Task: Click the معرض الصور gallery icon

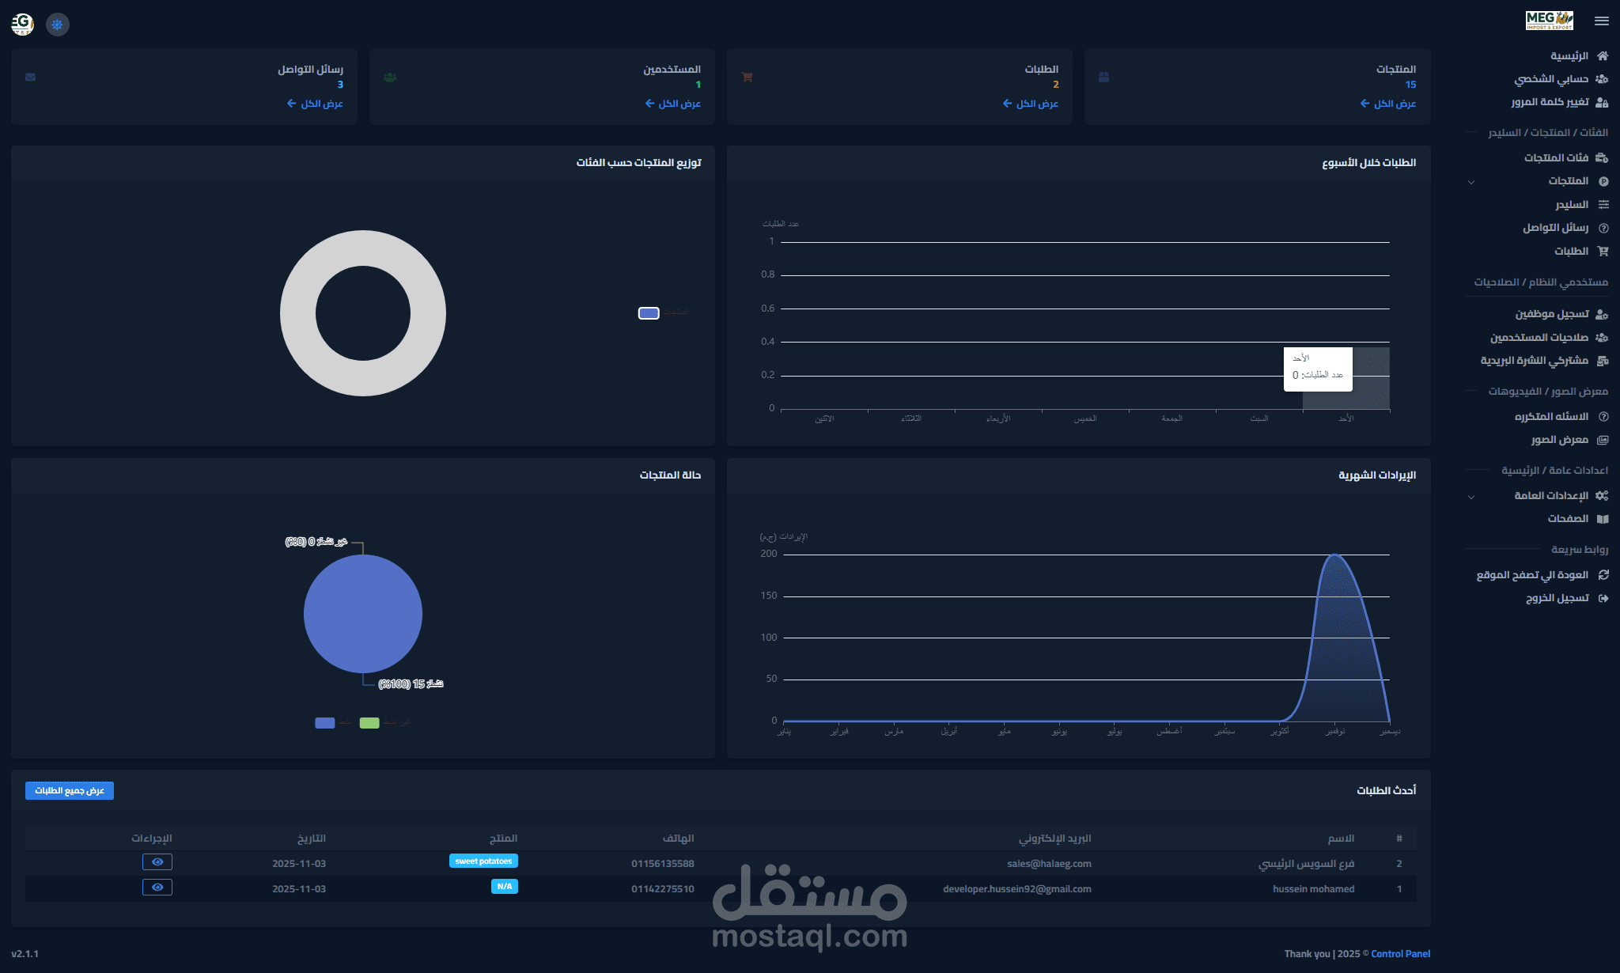Action: point(1603,440)
